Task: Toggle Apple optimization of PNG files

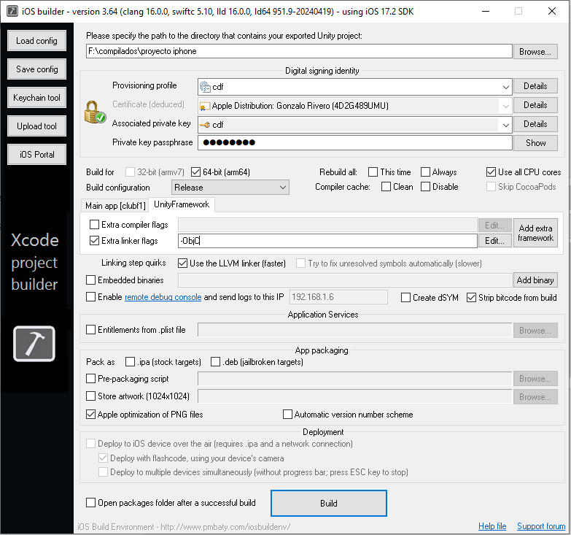Action: (x=90, y=414)
